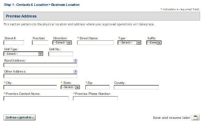Open the street Type dropdown
Viewport: 204px width, 126px height.
point(130,42)
